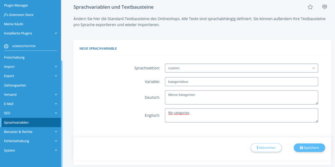The height and width of the screenshot is (167, 335).
Task: Expand the SEO submenu arrow
Action: point(56,113)
